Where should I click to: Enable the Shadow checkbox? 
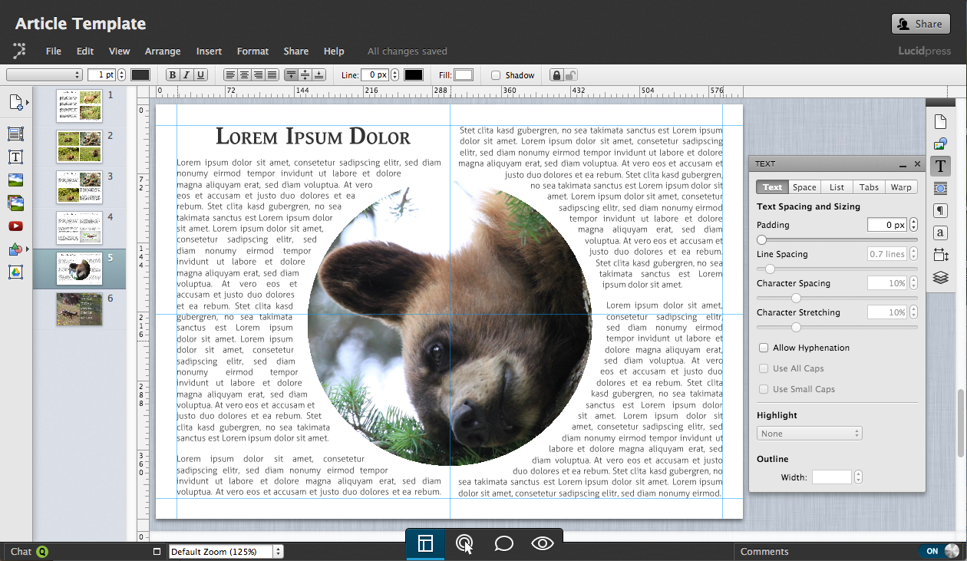point(496,75)
